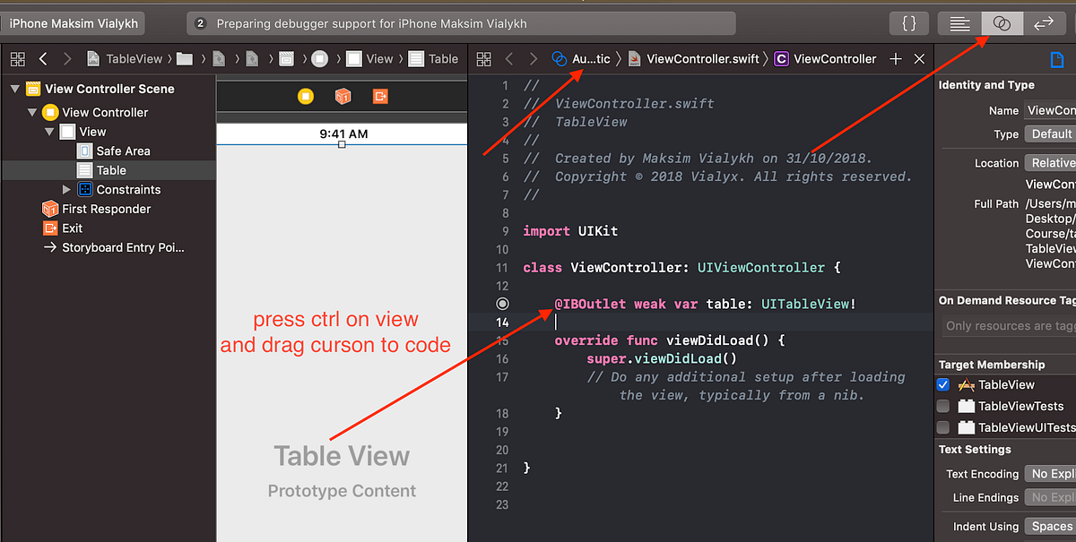
Task: Collapse the View Controller Scene disclosure triangle
Action: (x=14, y=89)
